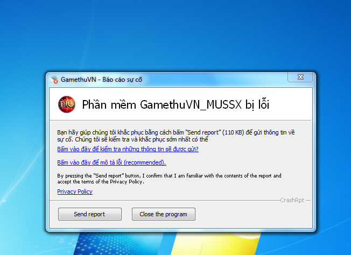The image size is (351, 255).
Task: Click the MU game logo icon
Action: pos(67,104)
